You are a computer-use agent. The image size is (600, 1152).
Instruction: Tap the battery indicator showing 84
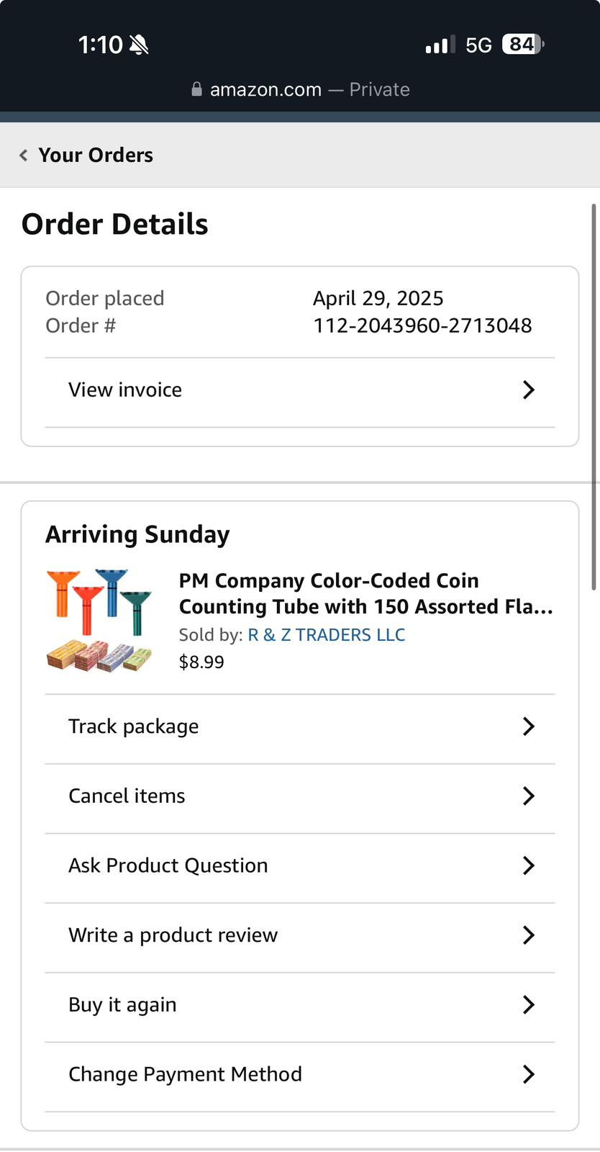pos(523,45)
